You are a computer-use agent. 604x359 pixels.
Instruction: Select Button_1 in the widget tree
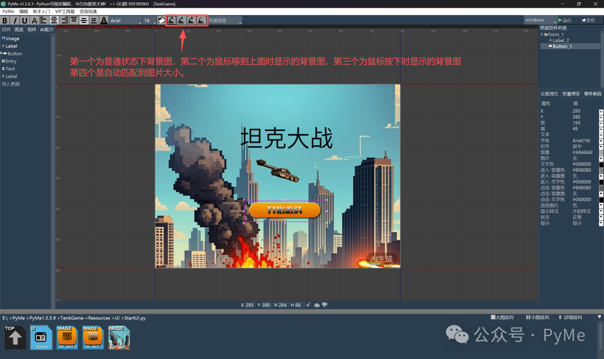562,46
